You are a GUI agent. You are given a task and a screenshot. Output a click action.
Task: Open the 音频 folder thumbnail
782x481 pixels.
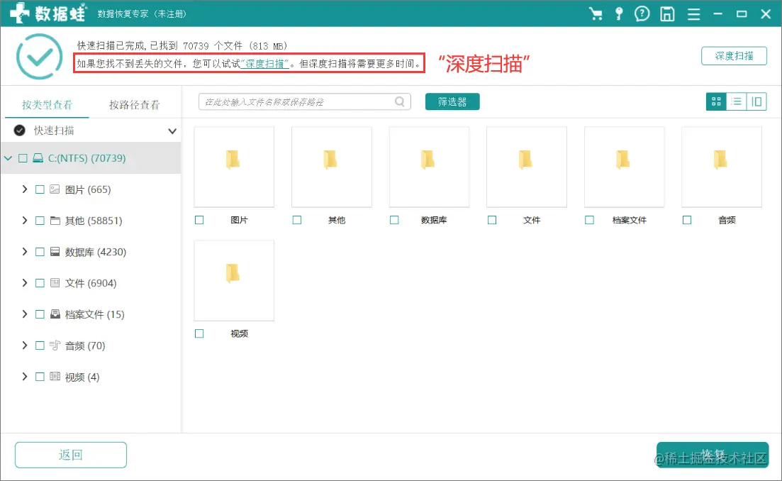(x=722, y=167)
